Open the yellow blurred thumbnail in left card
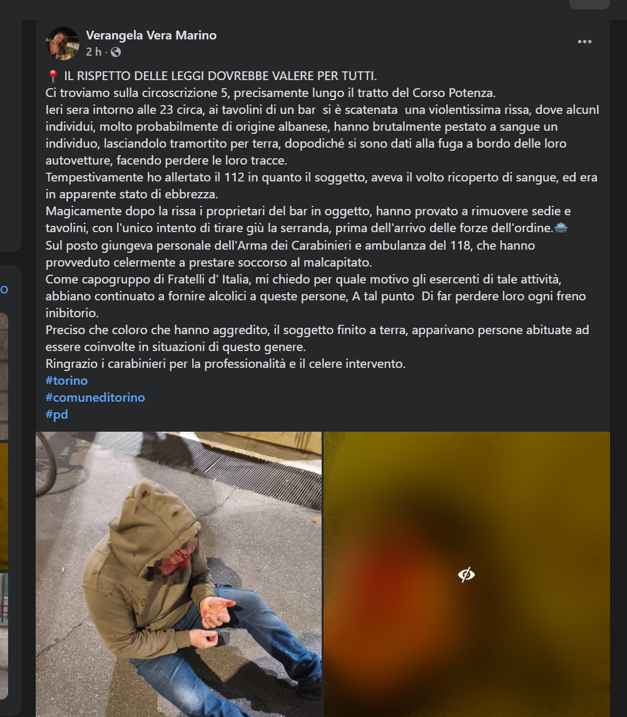Image resolution: width=627 pixels, height=717 pixels. 4,506
